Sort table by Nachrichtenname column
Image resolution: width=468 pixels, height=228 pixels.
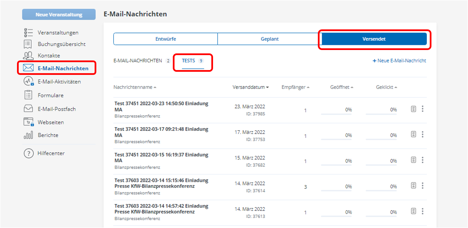[135, 87]
